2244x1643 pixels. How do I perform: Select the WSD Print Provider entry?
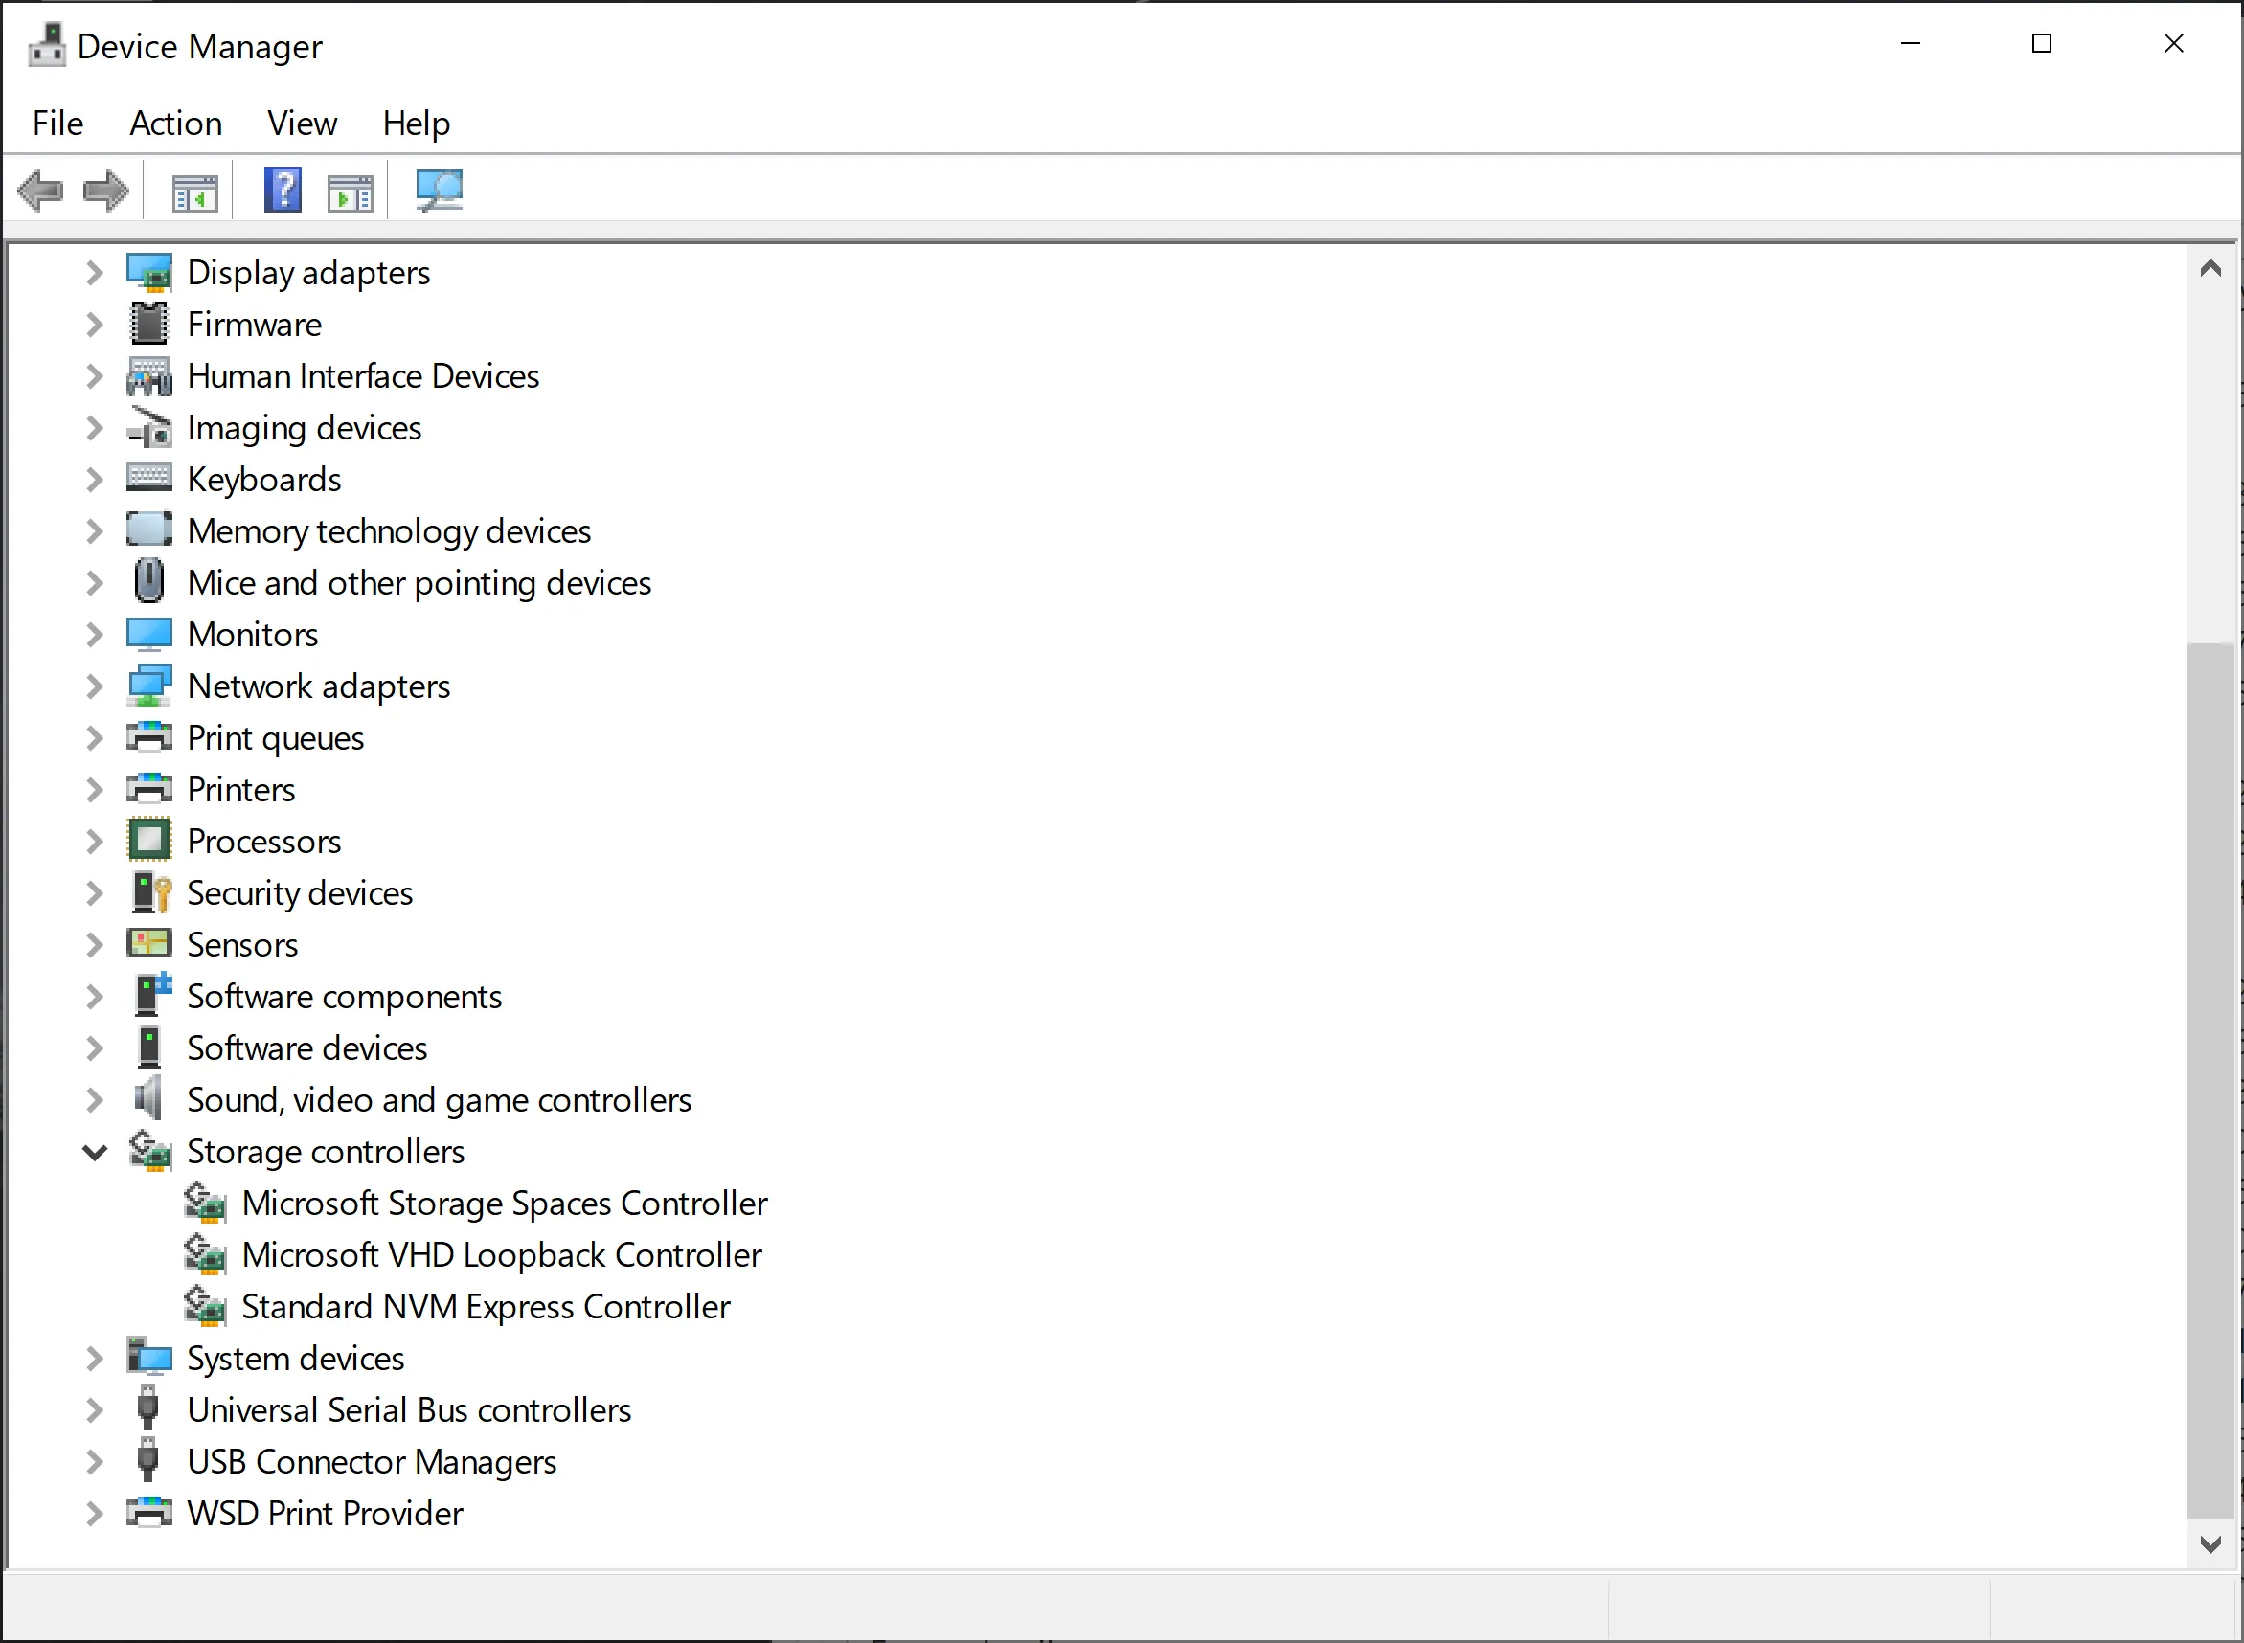pos(325,1513)
